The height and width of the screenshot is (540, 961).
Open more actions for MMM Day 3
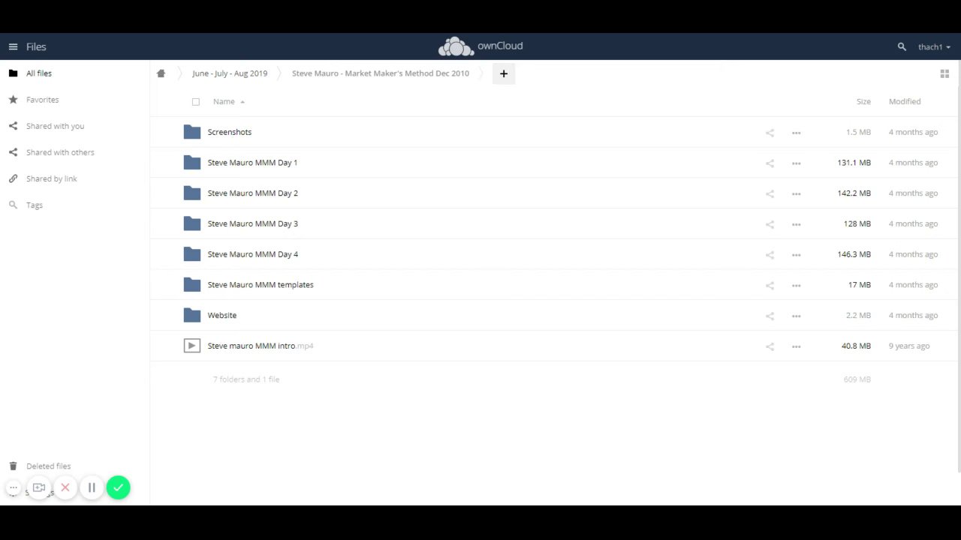point(796,224)
